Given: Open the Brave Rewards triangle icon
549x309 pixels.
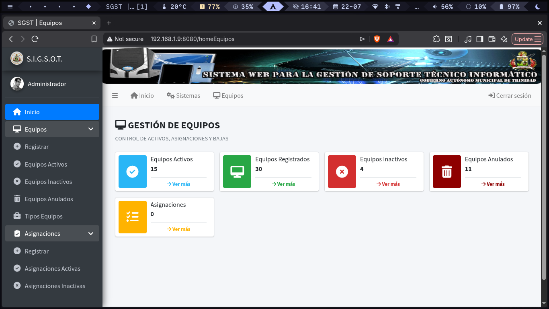Looking at the screenshot, I should (x=390, y=39).
